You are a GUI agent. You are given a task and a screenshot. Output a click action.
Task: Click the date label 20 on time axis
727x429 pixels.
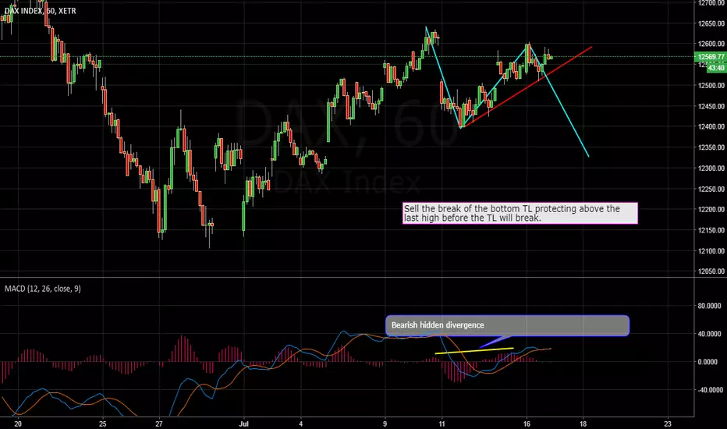(x=18, y=424)
